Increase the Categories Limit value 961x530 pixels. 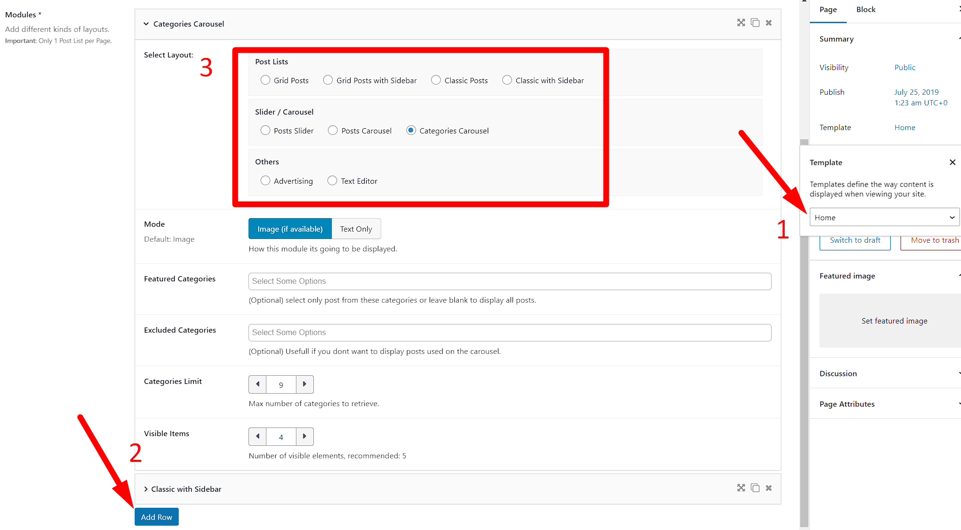305,384
